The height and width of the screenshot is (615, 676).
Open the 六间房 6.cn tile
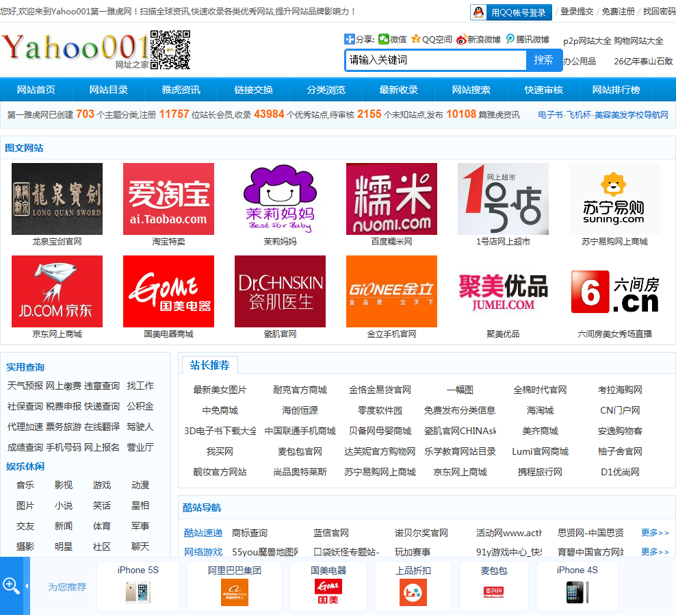point(615,291)
